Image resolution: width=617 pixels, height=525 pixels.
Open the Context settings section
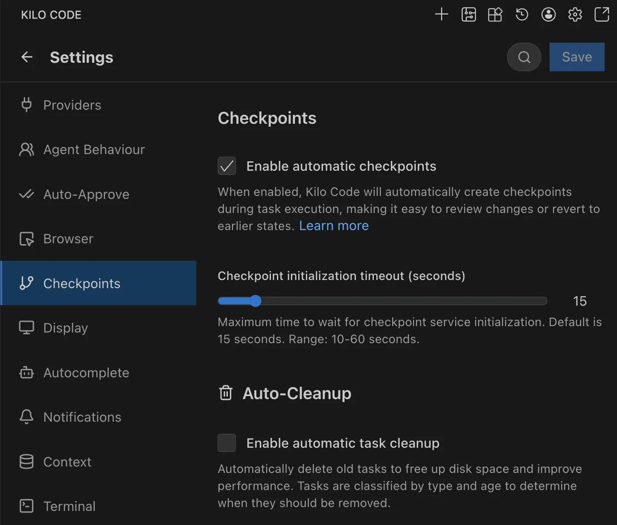[x=99, y=461]
